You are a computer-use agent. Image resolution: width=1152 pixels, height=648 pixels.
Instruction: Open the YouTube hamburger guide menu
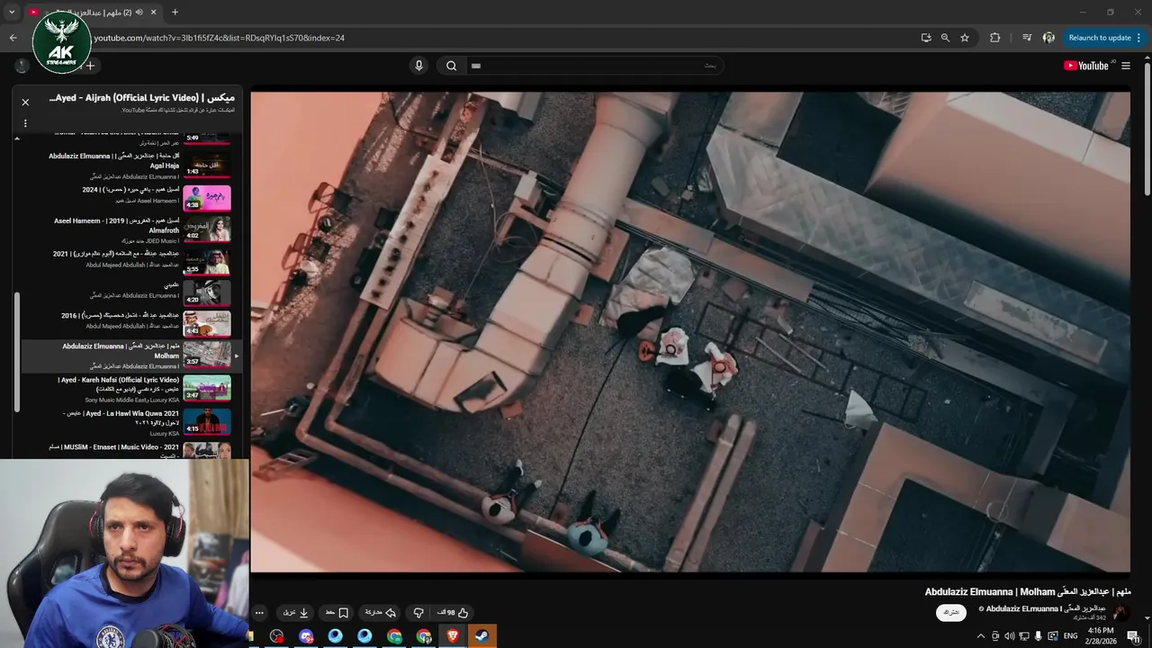[1126, 66]
